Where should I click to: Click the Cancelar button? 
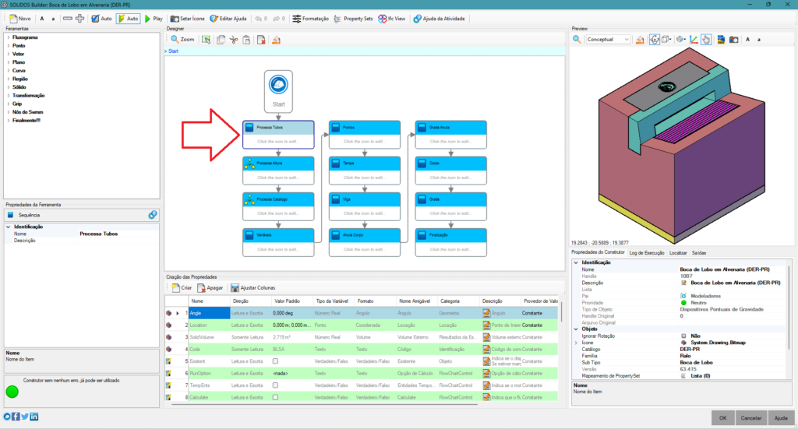(750, 417)
